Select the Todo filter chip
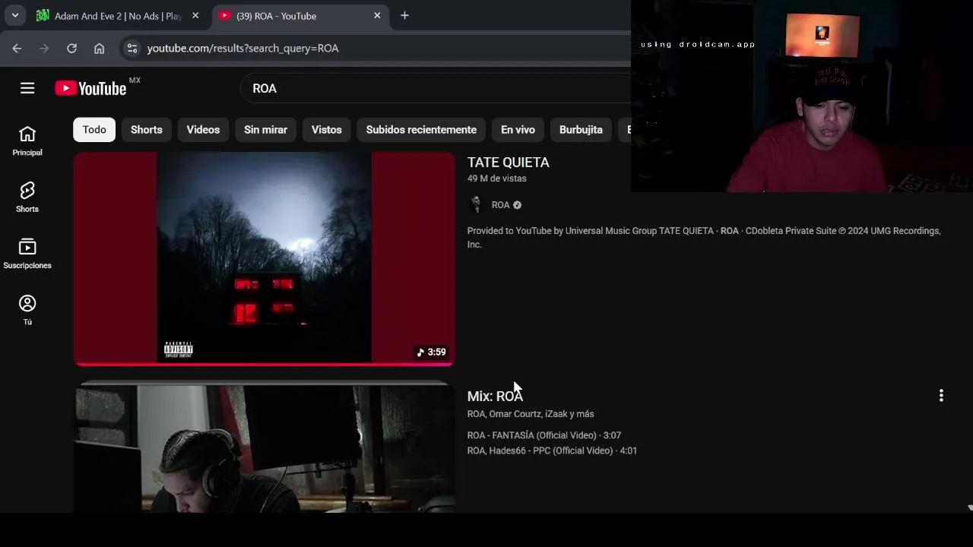973x547 pixels. (x=94, y=129)
